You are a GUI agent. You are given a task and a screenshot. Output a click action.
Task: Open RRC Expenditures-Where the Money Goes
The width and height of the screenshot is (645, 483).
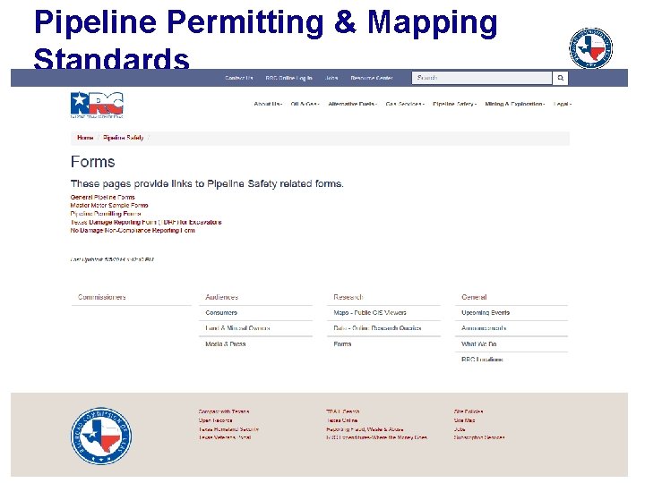[x=376, y=437]
